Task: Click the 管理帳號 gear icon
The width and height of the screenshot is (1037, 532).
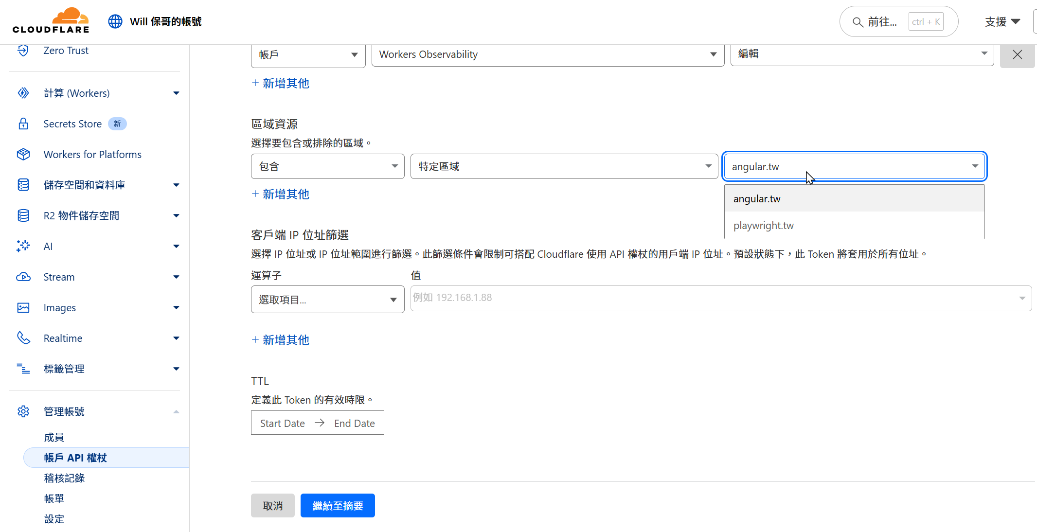Action: coord(23,411)
